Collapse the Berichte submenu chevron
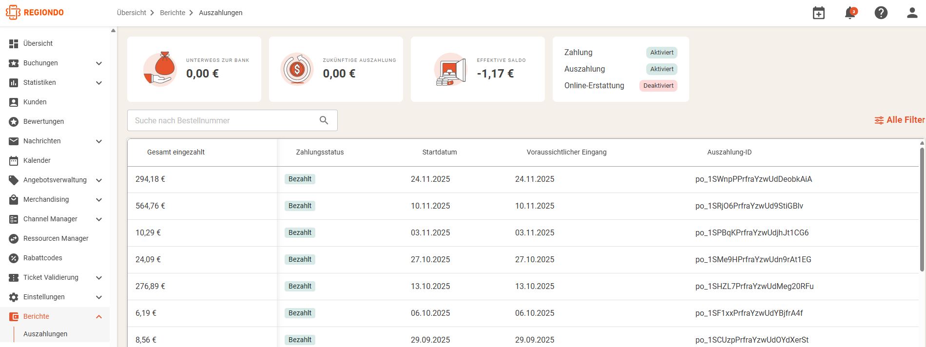 click(99, 317)
